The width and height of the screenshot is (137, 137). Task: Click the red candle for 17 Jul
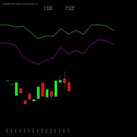click(30, 96)
